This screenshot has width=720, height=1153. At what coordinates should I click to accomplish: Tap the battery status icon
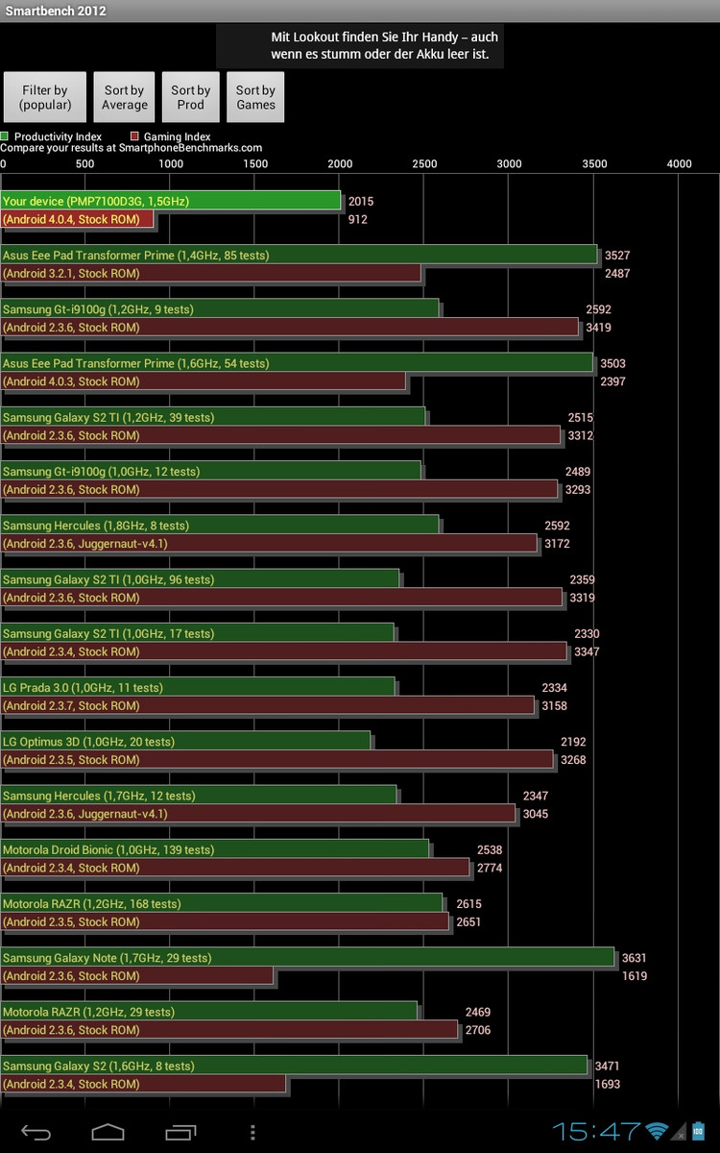[x=699, y=1131]
